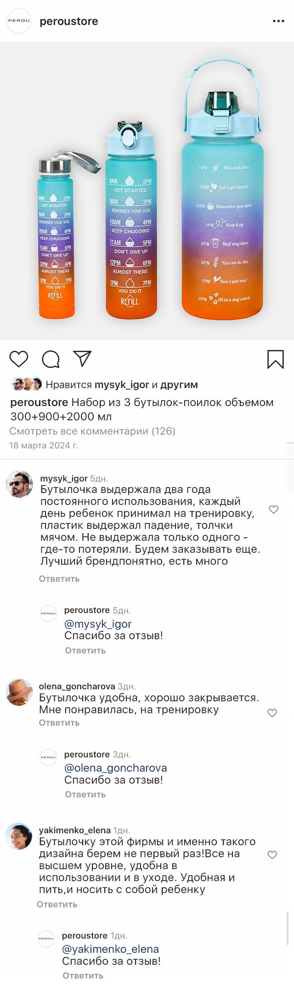Reply to mysyk_igor's comment via Ответить
Screen dimensions: 294x991
click(59, 579)
